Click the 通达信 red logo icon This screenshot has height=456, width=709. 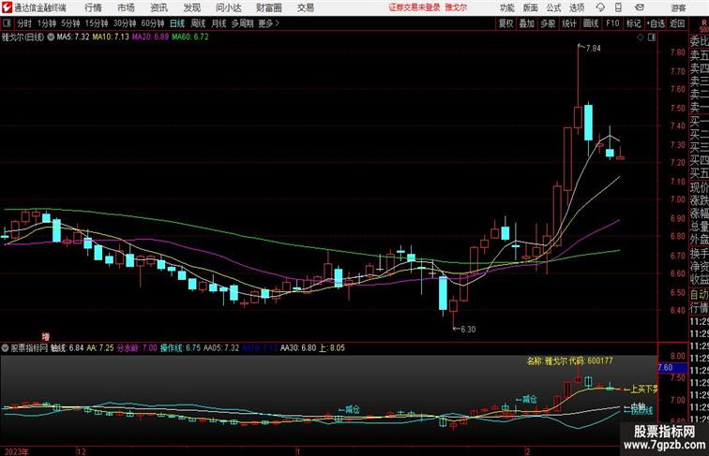(7, 7)
